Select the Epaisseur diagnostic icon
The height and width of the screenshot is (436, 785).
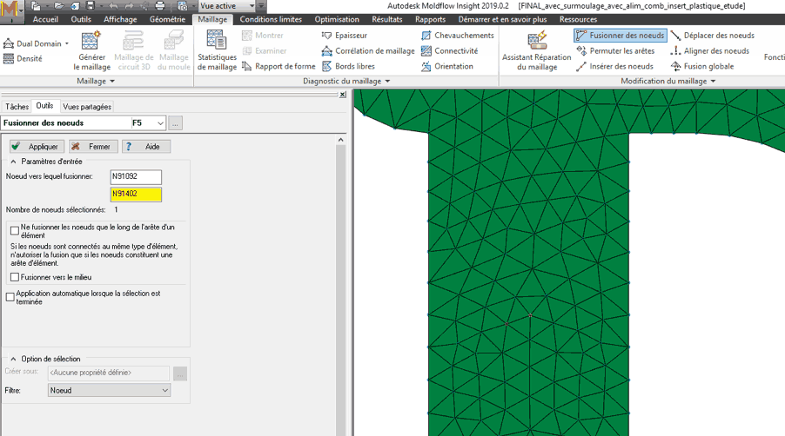point(327,36)
